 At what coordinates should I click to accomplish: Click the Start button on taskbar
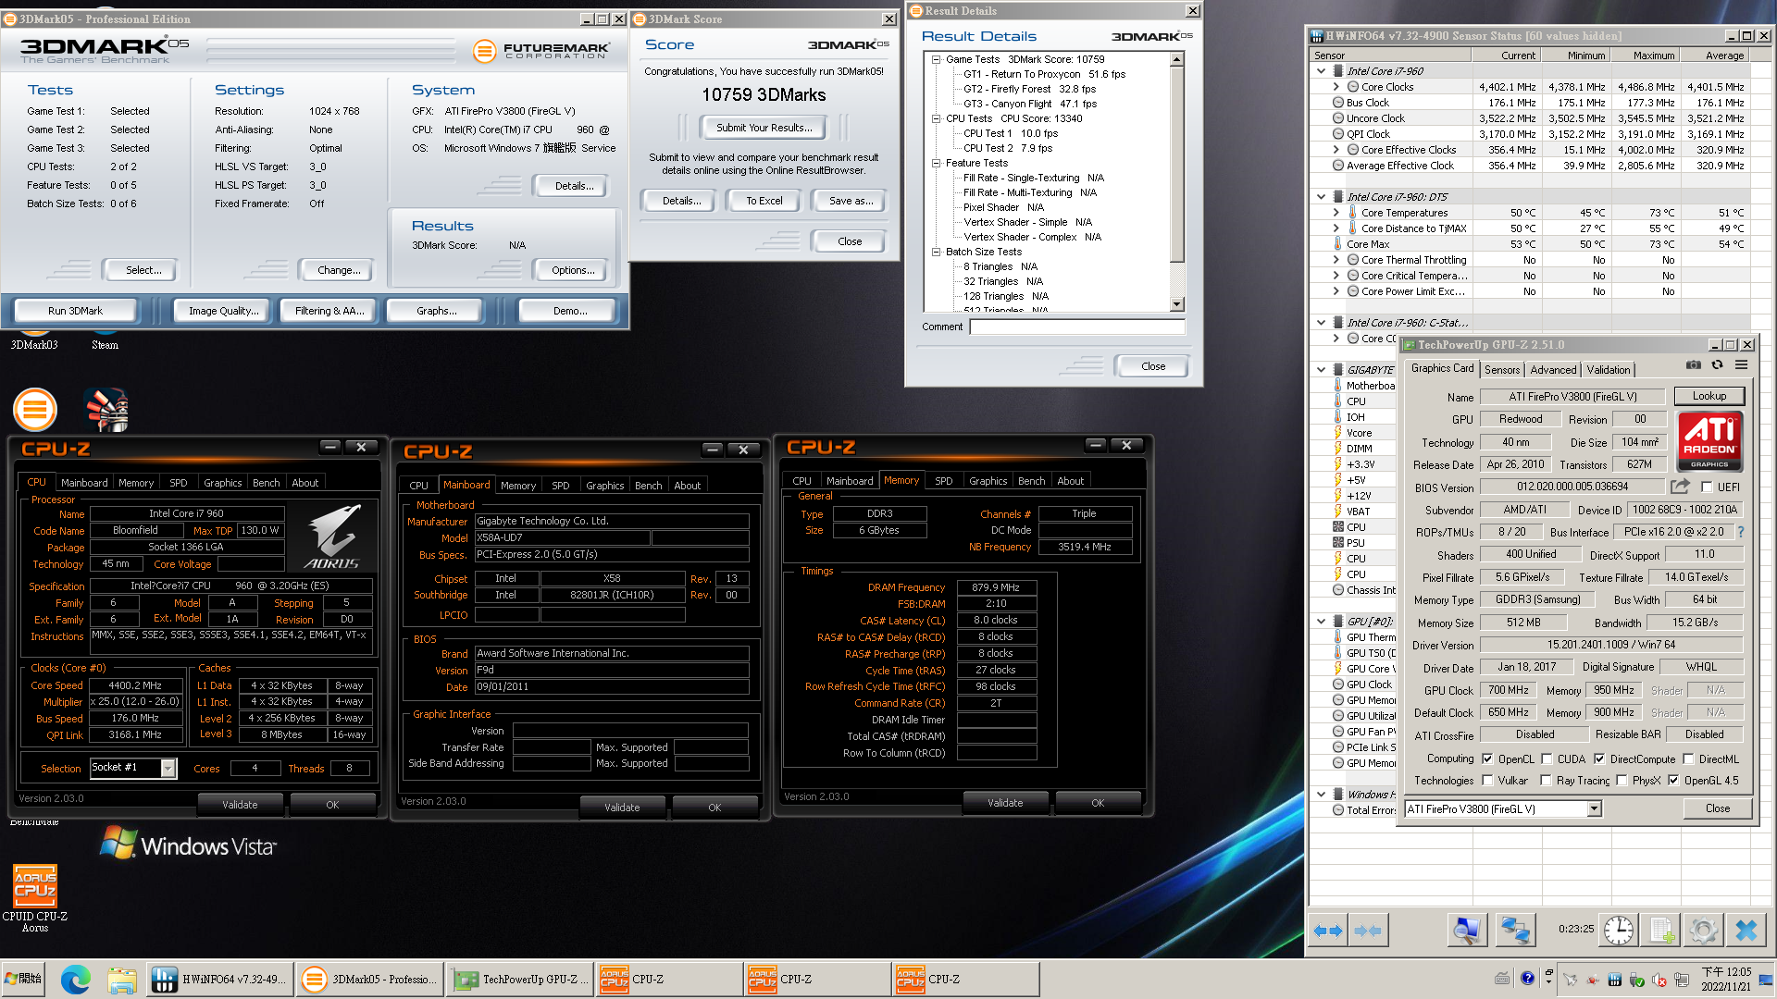point(24,979)
